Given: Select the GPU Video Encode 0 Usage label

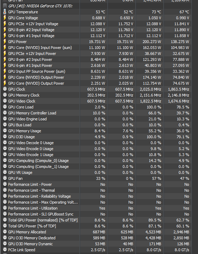Looking at the screenshot, I should tap(31, 149).
